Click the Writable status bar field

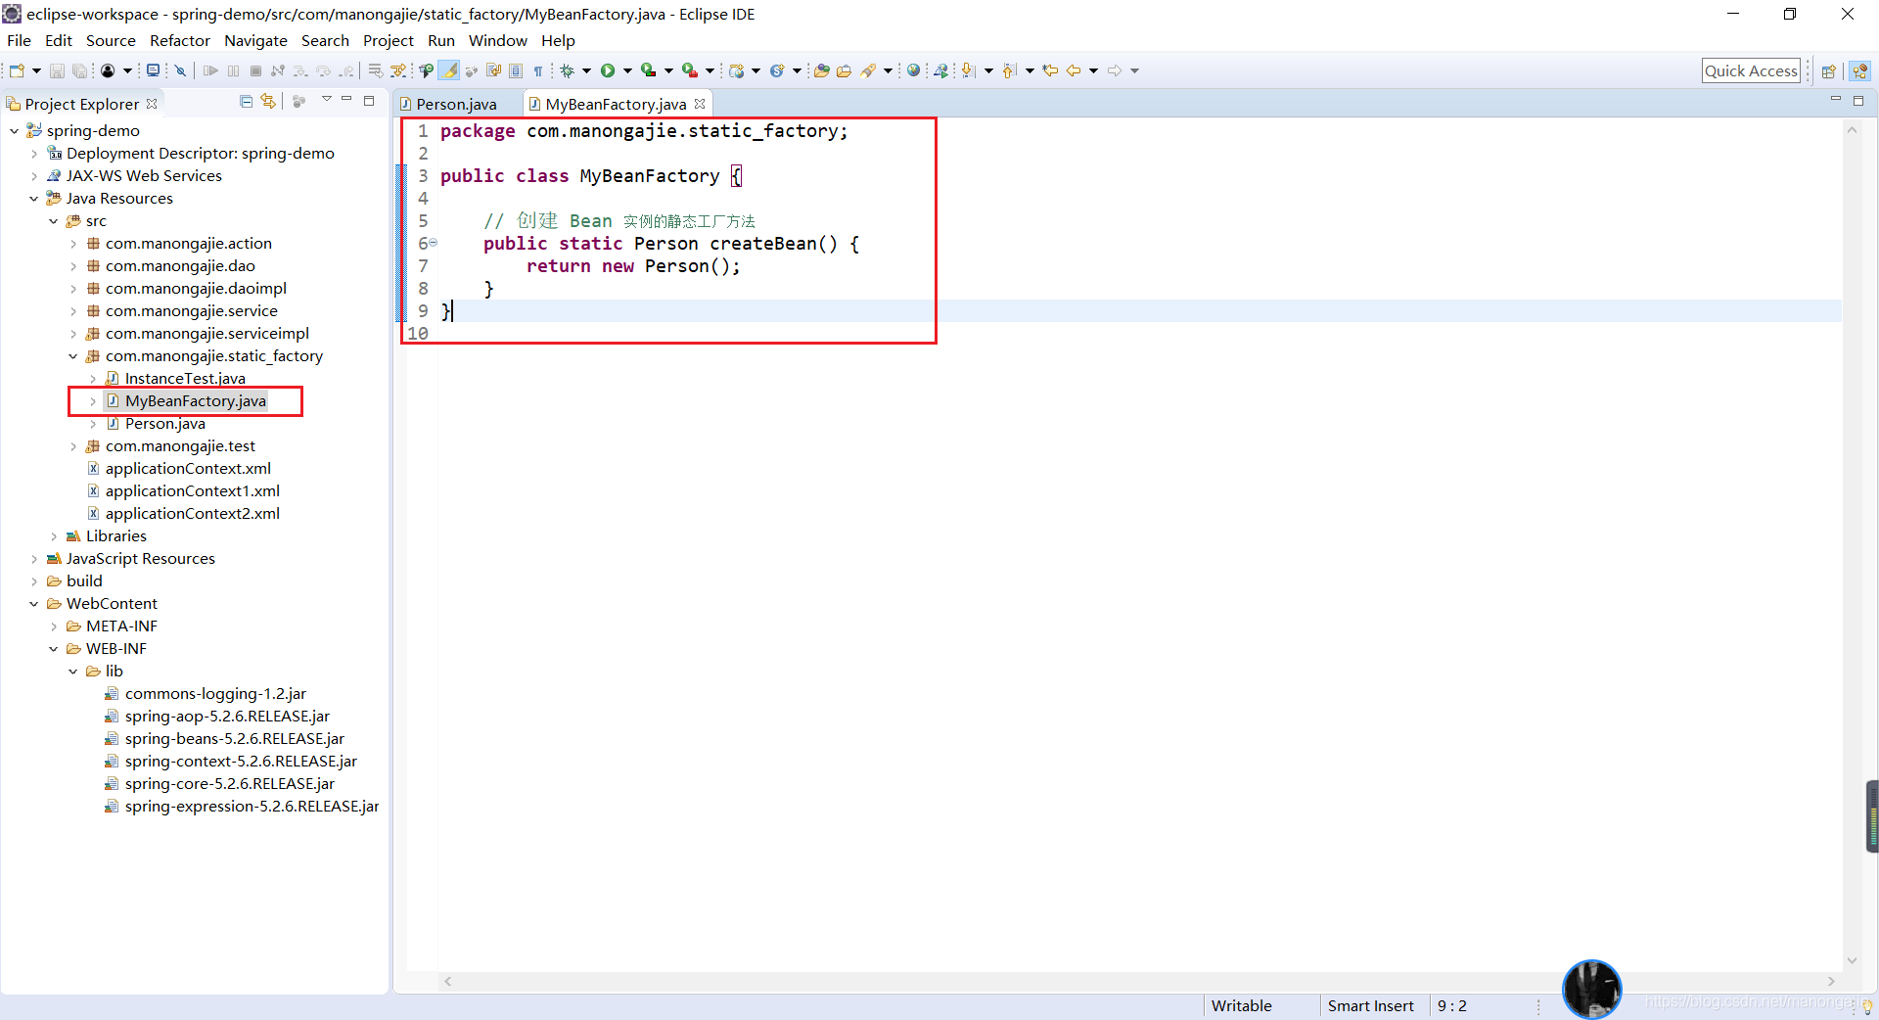(x=1241, y=1006)
